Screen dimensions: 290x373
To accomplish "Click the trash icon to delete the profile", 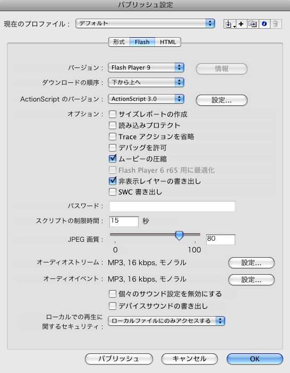I will [276, 24].
